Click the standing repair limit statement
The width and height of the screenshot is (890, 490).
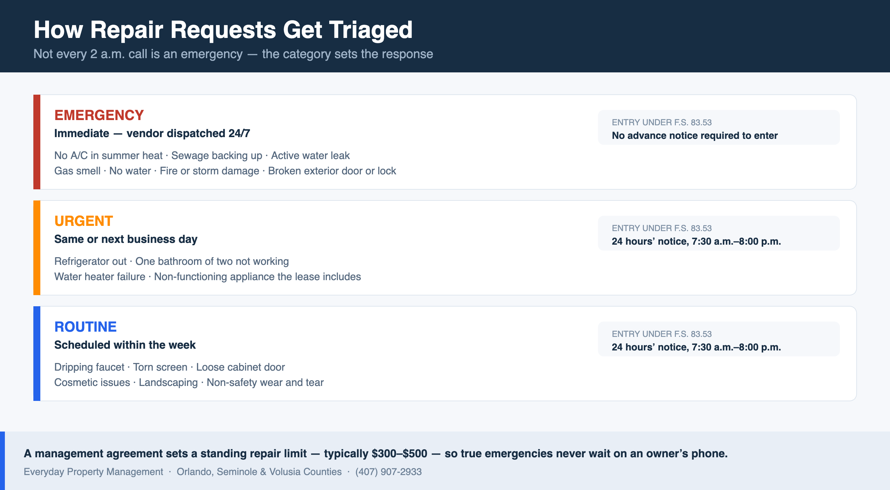coord(375,453)
